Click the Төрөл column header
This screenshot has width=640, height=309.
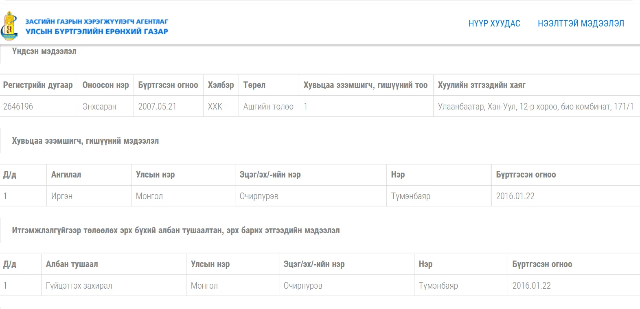[254, 85]
